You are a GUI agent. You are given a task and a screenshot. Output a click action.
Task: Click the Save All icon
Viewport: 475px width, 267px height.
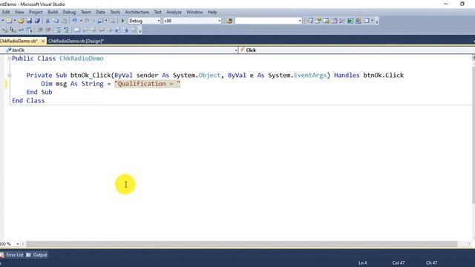tap(37, 21)
